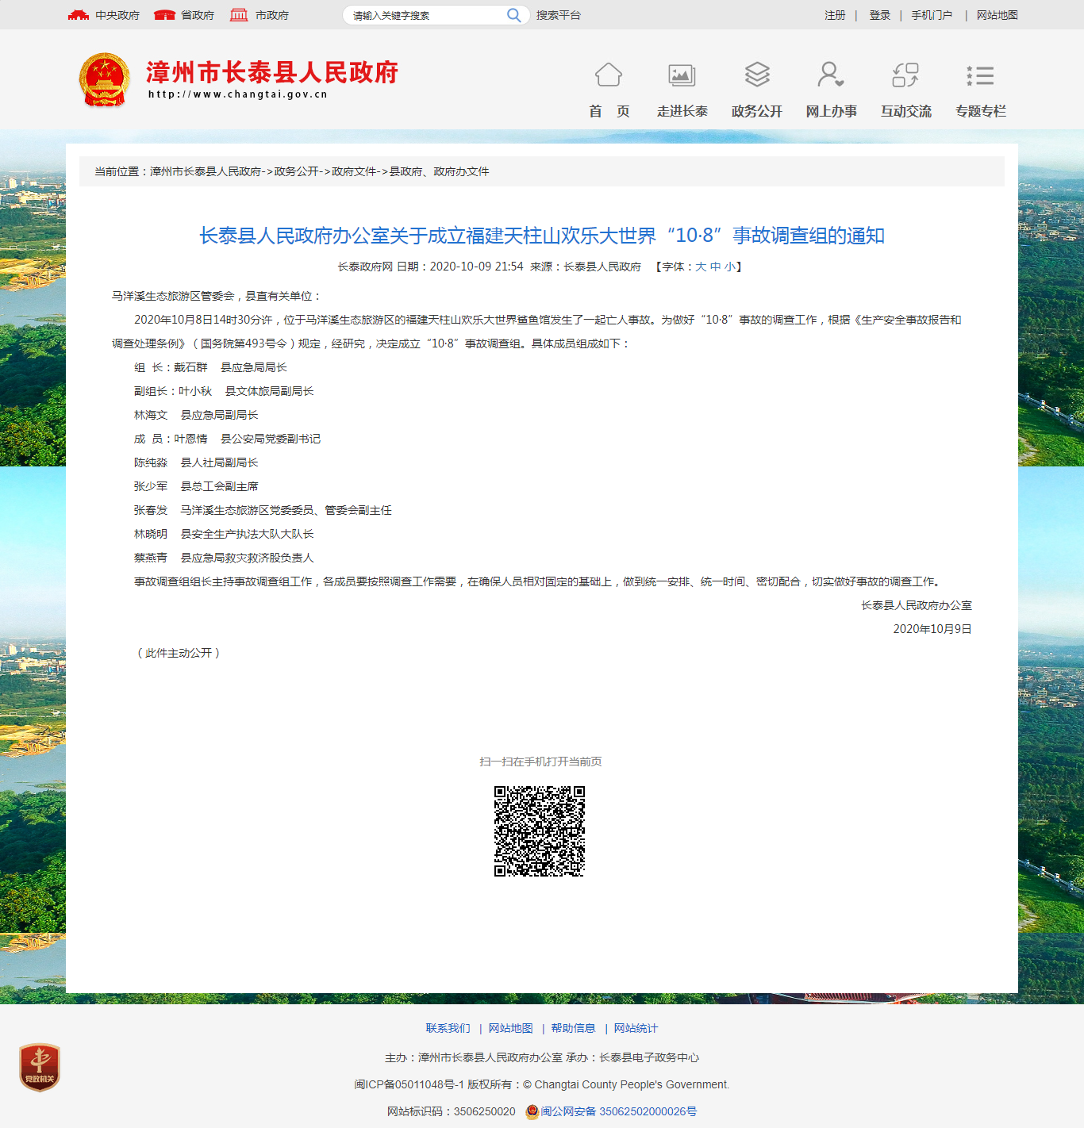The width and height of the screenshot is (1084, 1128).
Task: Click 扫一扫在手机打开当前页 caption
Action: pos(540,762)
